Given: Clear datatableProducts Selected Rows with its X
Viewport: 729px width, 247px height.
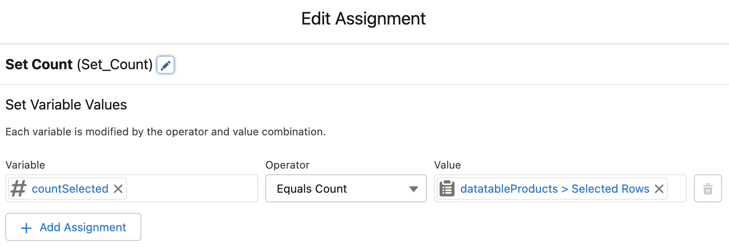Looking at the screenshot, I should click(659, 189).
